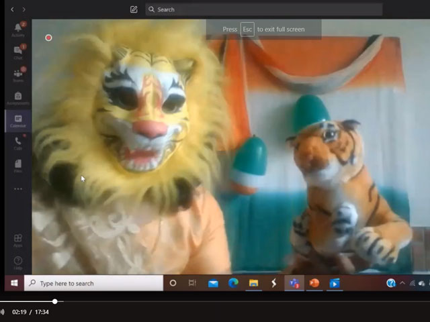The height and width of the screenshot is (322, 430).
Task: Open the Apps store in Teams
Action: click(18, 240)
